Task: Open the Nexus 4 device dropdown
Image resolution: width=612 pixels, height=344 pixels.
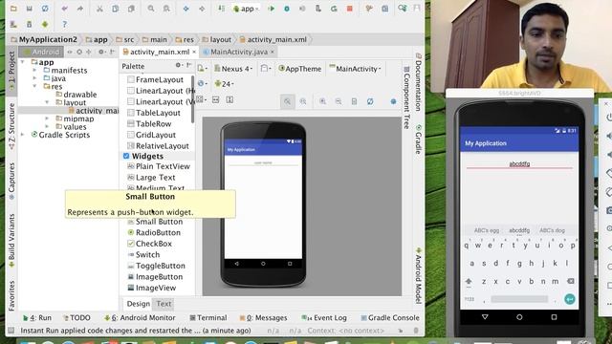Action: point(233,69)
